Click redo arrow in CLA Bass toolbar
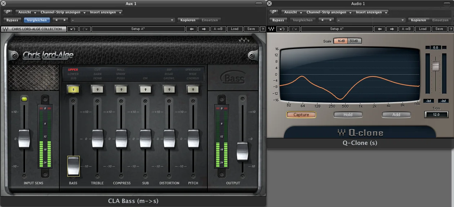 point(85,29)
